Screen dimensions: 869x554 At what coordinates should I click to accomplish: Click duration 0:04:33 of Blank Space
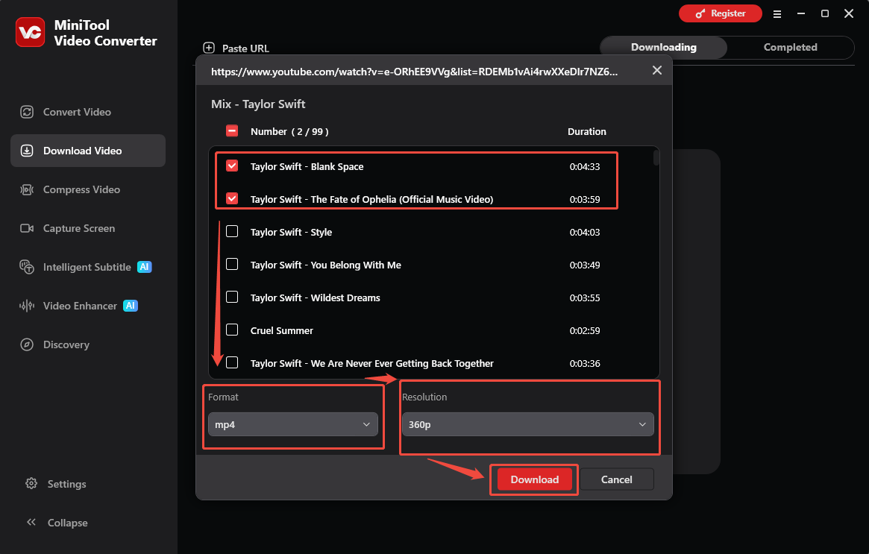coord(585,167)
